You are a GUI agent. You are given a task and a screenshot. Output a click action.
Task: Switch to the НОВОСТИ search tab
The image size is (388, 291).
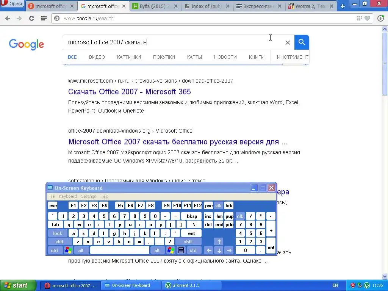(225, 57)
